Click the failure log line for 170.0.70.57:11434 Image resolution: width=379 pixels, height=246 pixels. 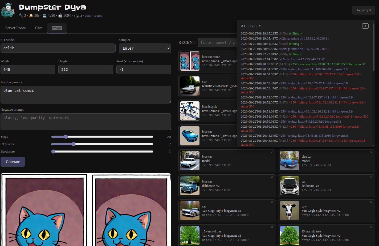pos(301,76)
